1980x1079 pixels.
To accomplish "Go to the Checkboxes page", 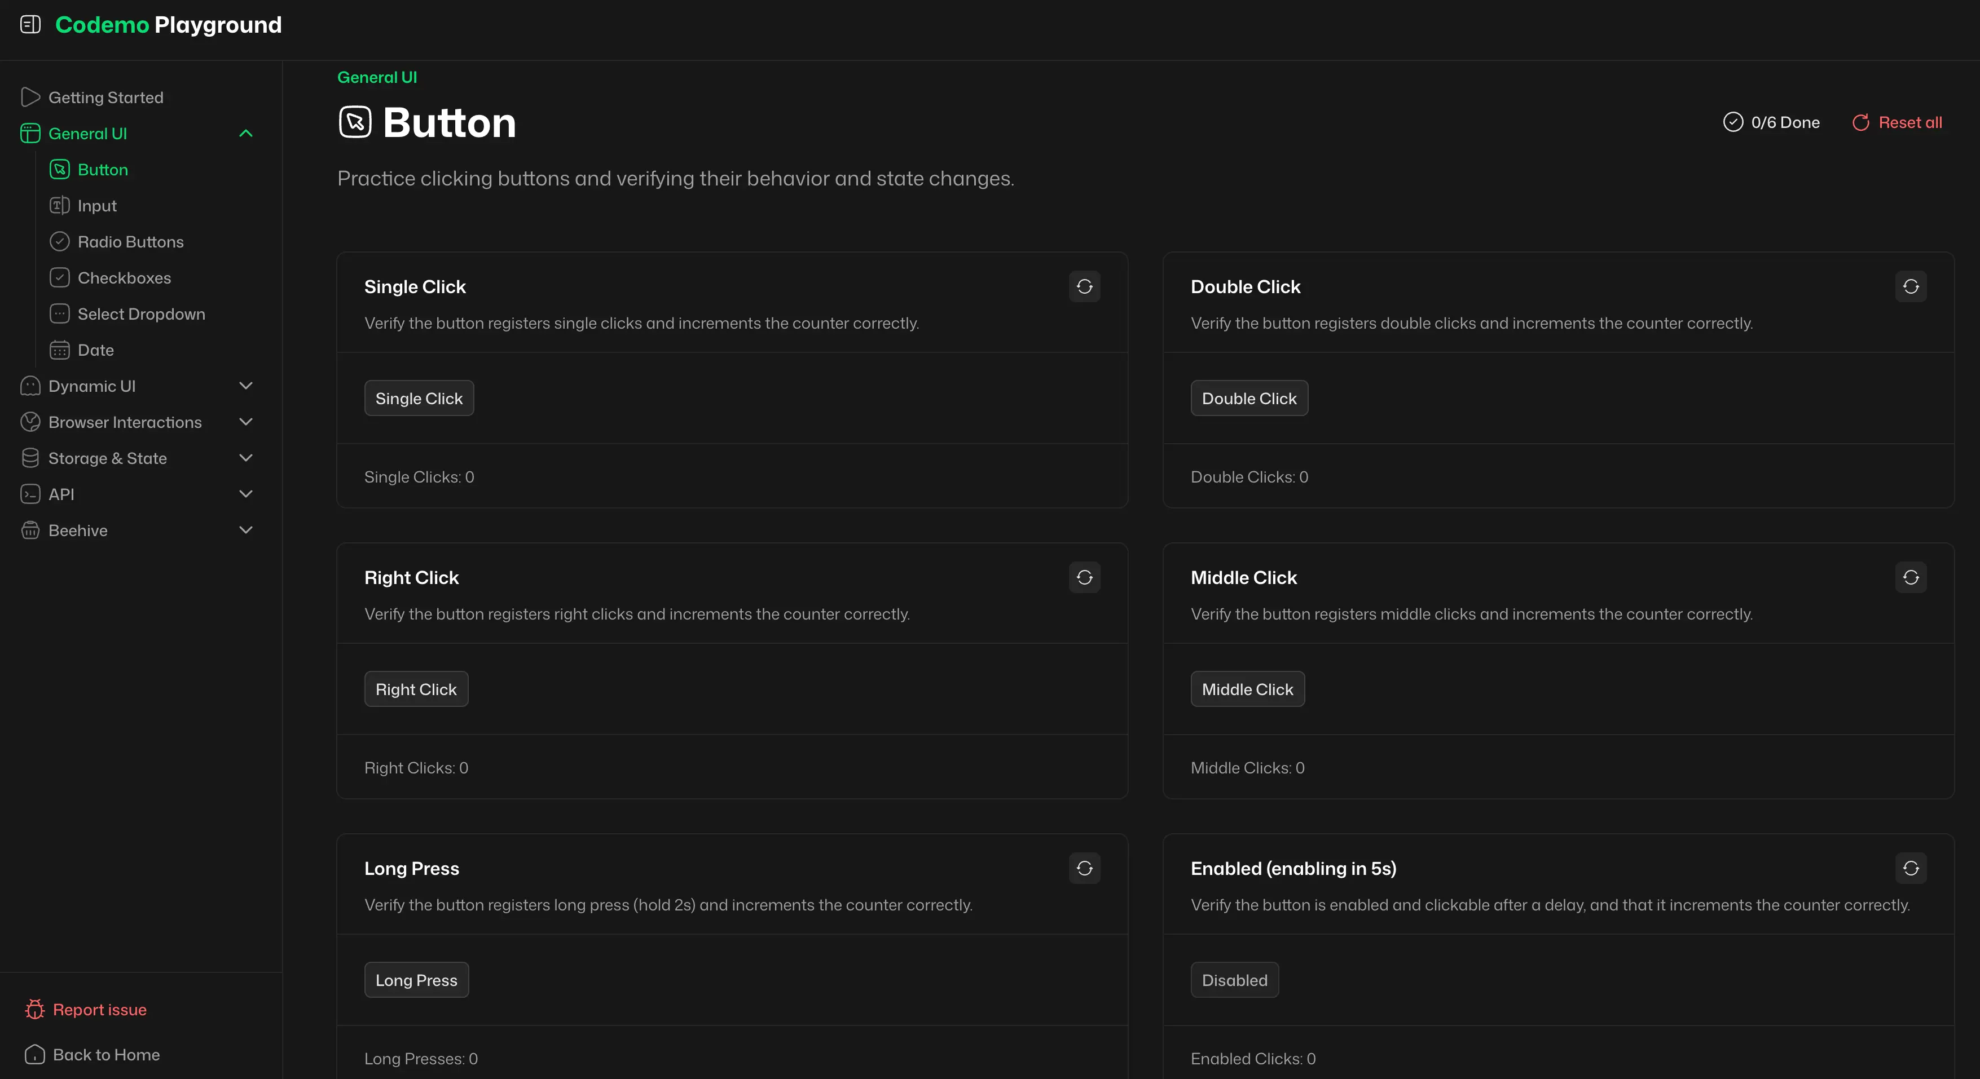I will 125,278.
